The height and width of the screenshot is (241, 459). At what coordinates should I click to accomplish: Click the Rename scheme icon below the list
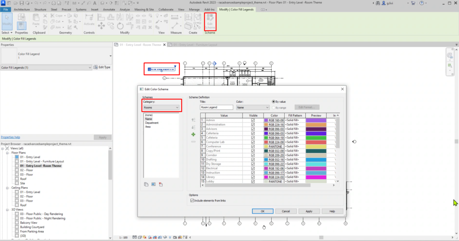pyautogui.click(x=153, y=184)
